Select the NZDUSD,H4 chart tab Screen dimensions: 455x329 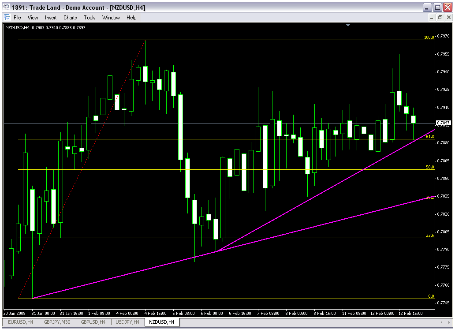[x=162, y=322]
